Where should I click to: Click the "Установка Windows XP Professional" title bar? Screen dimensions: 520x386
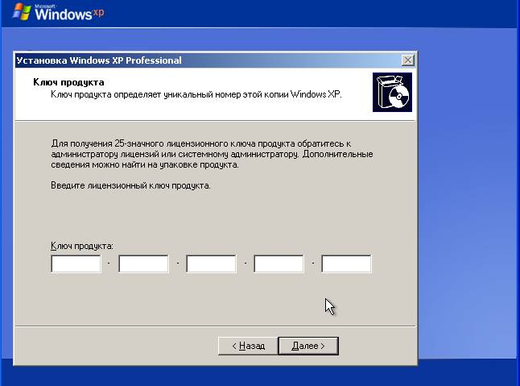[161, 60]
